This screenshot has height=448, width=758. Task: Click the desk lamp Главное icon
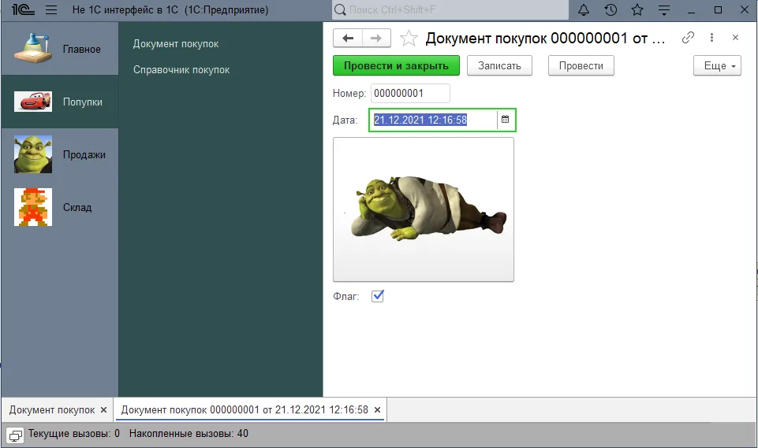coord(33,48)
